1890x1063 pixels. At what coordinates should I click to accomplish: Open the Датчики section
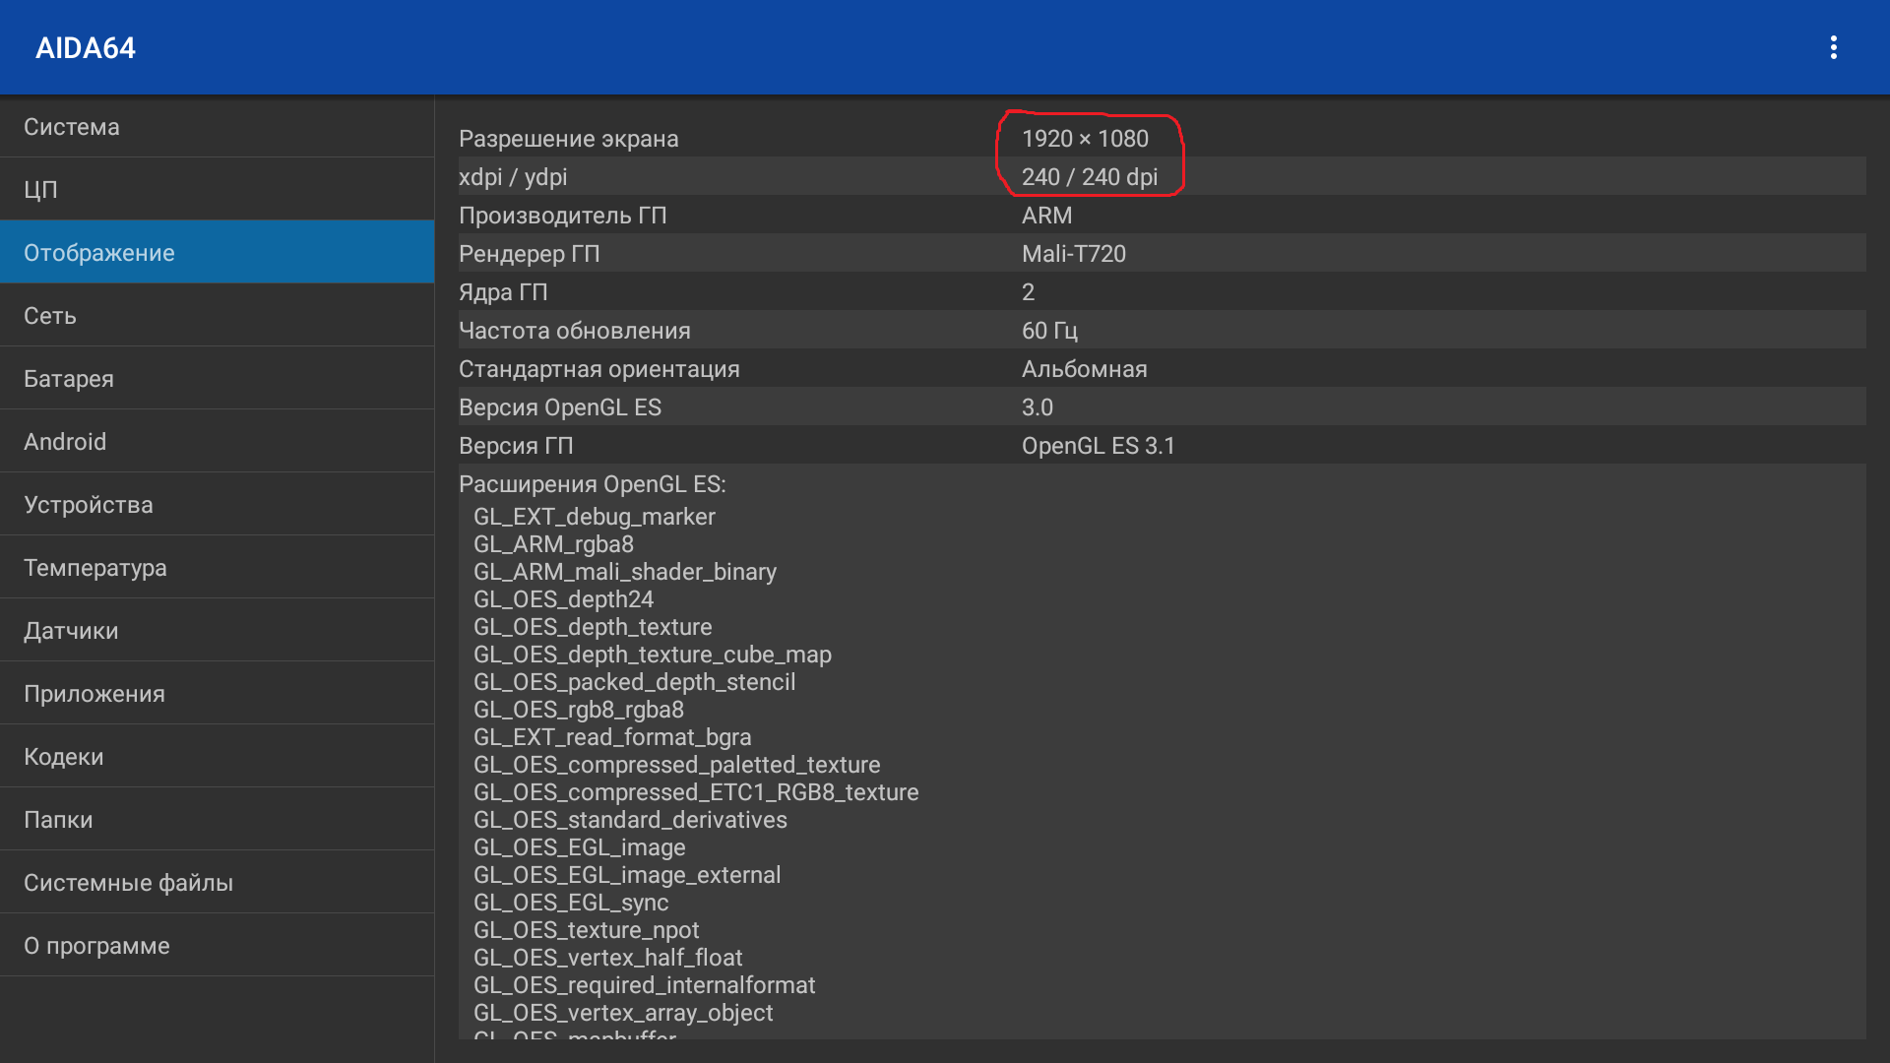click(x=217, y=631)
